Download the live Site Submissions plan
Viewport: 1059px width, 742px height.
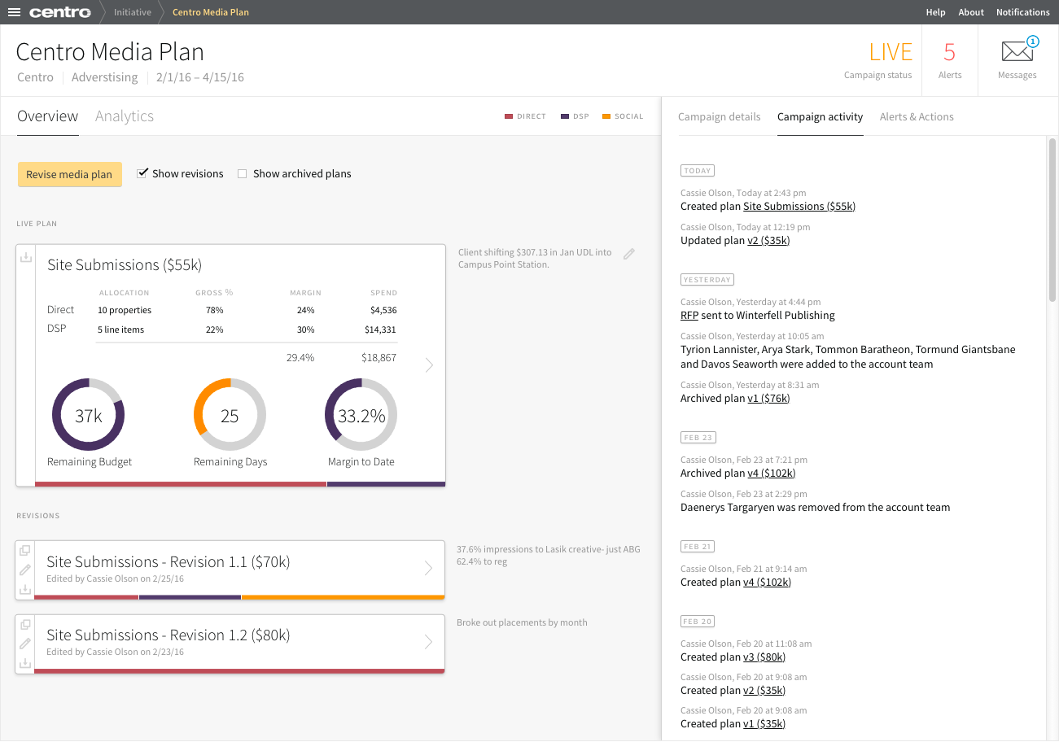pyautogui.click(x=25, y=256)
